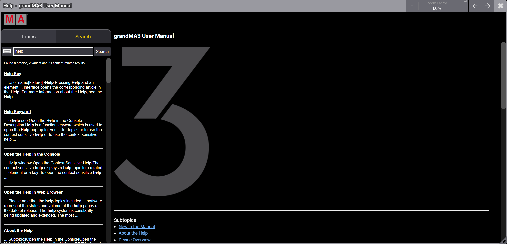
Task: Decrease the zoom factor with minus
Action: coord(412,6)
